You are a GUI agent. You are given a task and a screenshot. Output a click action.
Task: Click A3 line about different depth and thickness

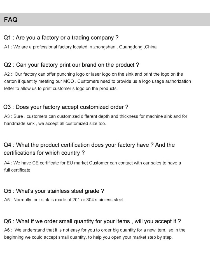point(96,116)
